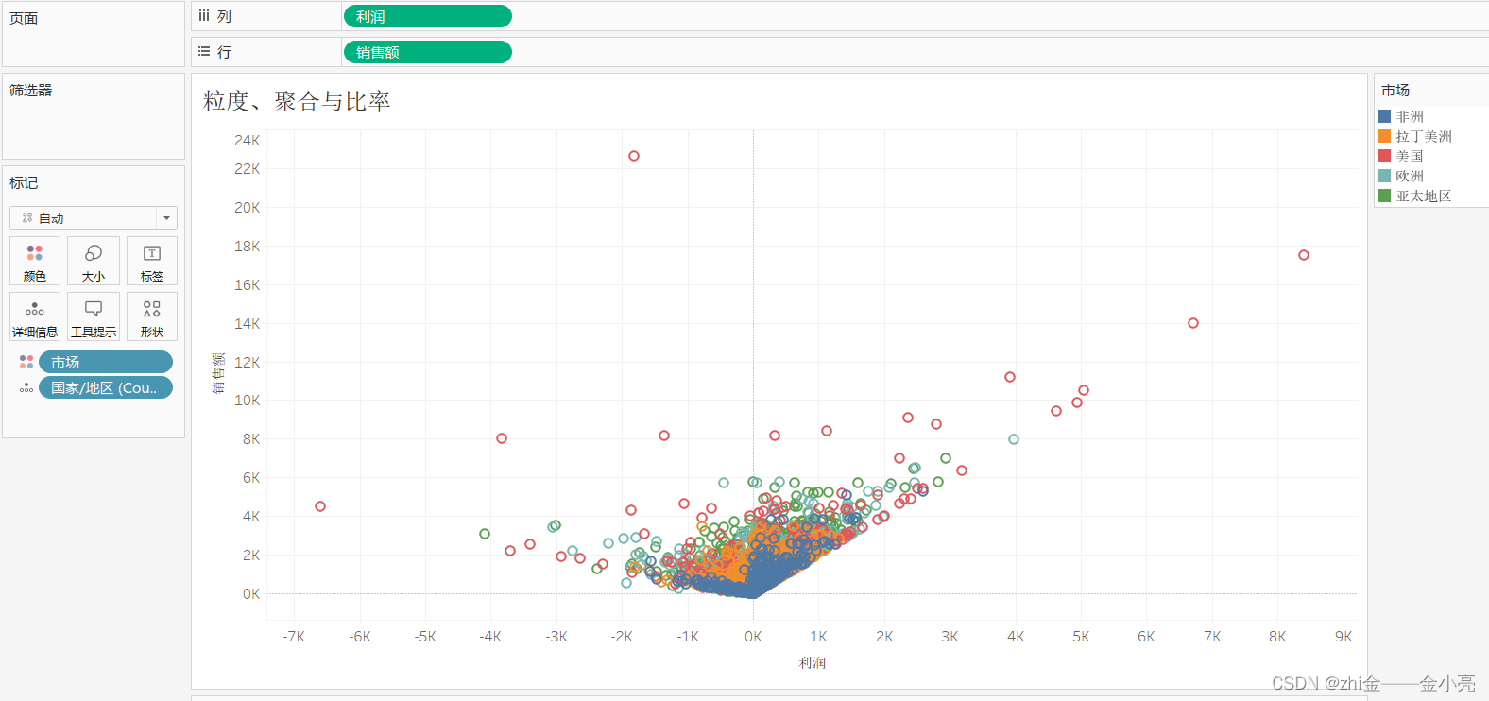Viewport: 1489px width, 701px height.
Task: Select the 国家/地区 pill in marks card
Action: click(106, 387)
